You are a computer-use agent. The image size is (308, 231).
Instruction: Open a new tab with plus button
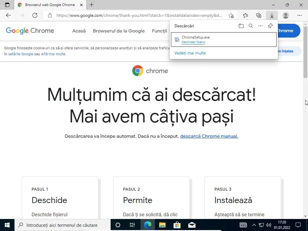pyautogui.click(x=91, y=5)
